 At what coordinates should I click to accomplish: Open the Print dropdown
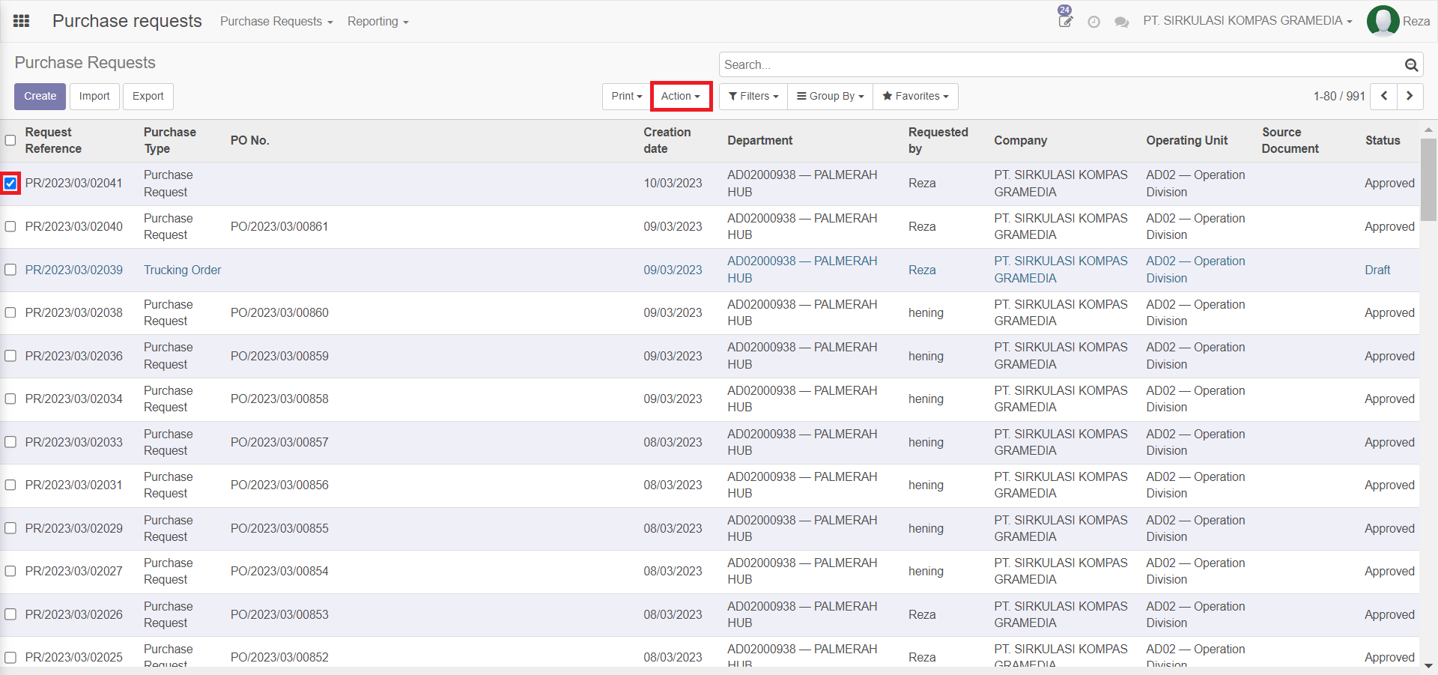tap(627, 96)
